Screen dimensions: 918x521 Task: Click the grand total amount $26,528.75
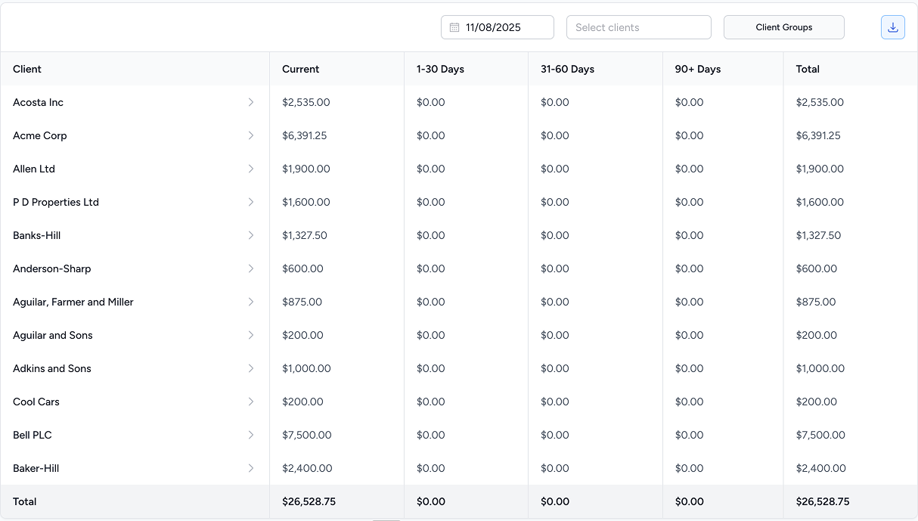pyautogui.click(x=823, y=501)
